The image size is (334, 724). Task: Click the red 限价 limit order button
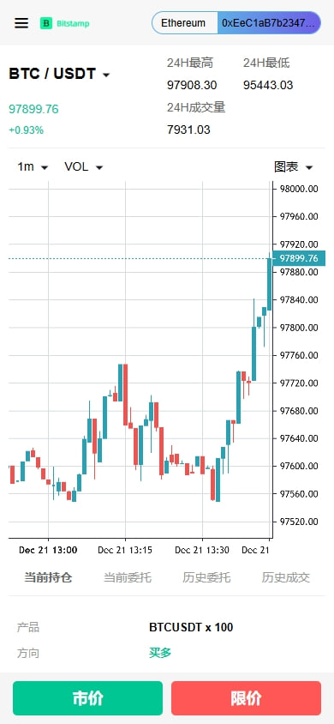click(246, 698)
